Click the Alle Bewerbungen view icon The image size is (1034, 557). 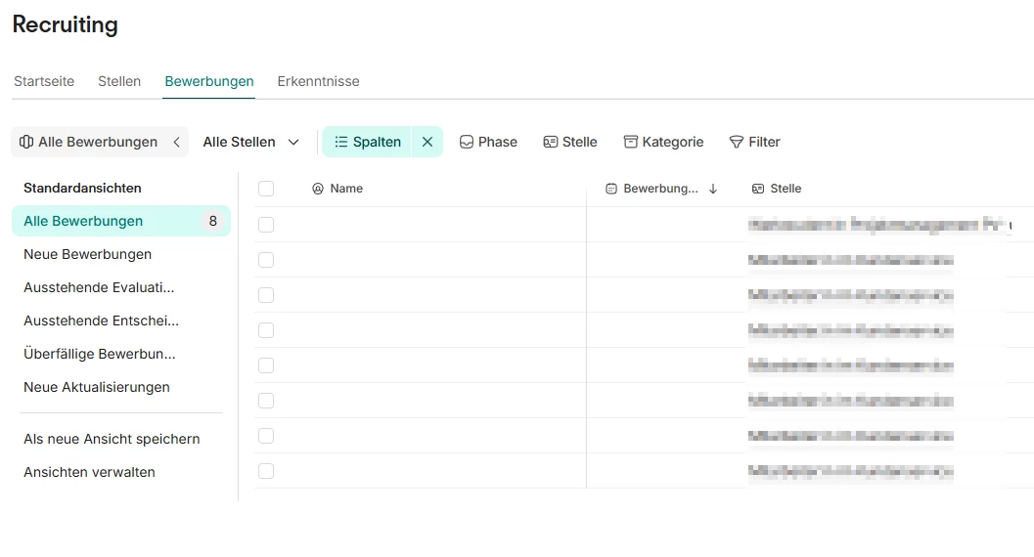[26, 142]
